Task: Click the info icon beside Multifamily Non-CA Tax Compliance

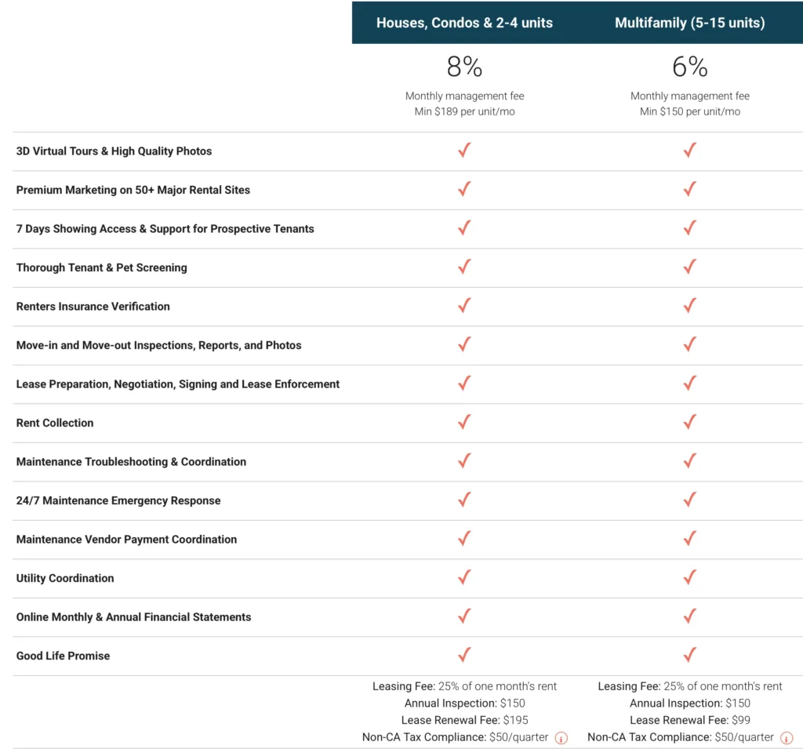Action: [787, 737]
